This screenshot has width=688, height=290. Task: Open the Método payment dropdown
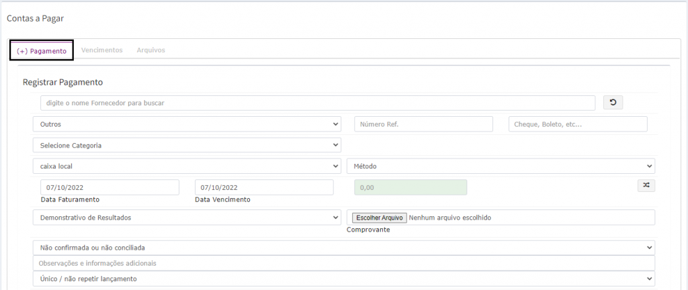pyautogui.click(x=501, y=166)
